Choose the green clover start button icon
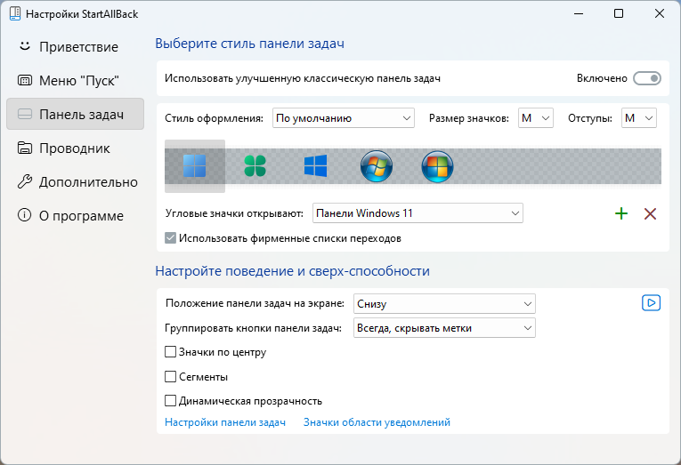This screenshot has width=681, height=465. [x=255, y=166]
